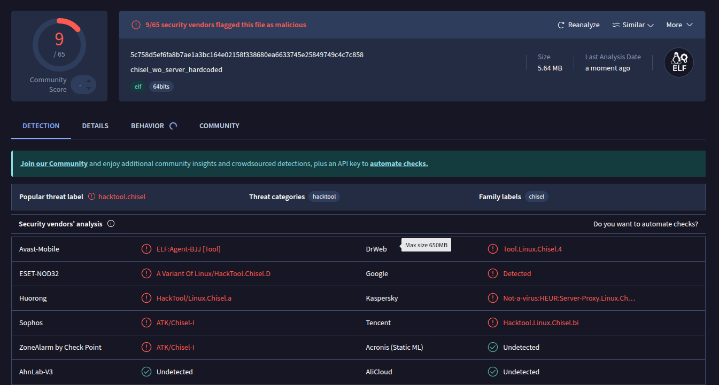The image size is (719, 385).
Task: Click the malicious warning icon in banner
Action: (x=136, y=25)
